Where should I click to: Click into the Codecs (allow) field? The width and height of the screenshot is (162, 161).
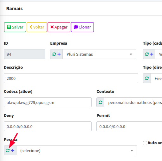click(x=48, y=102)
